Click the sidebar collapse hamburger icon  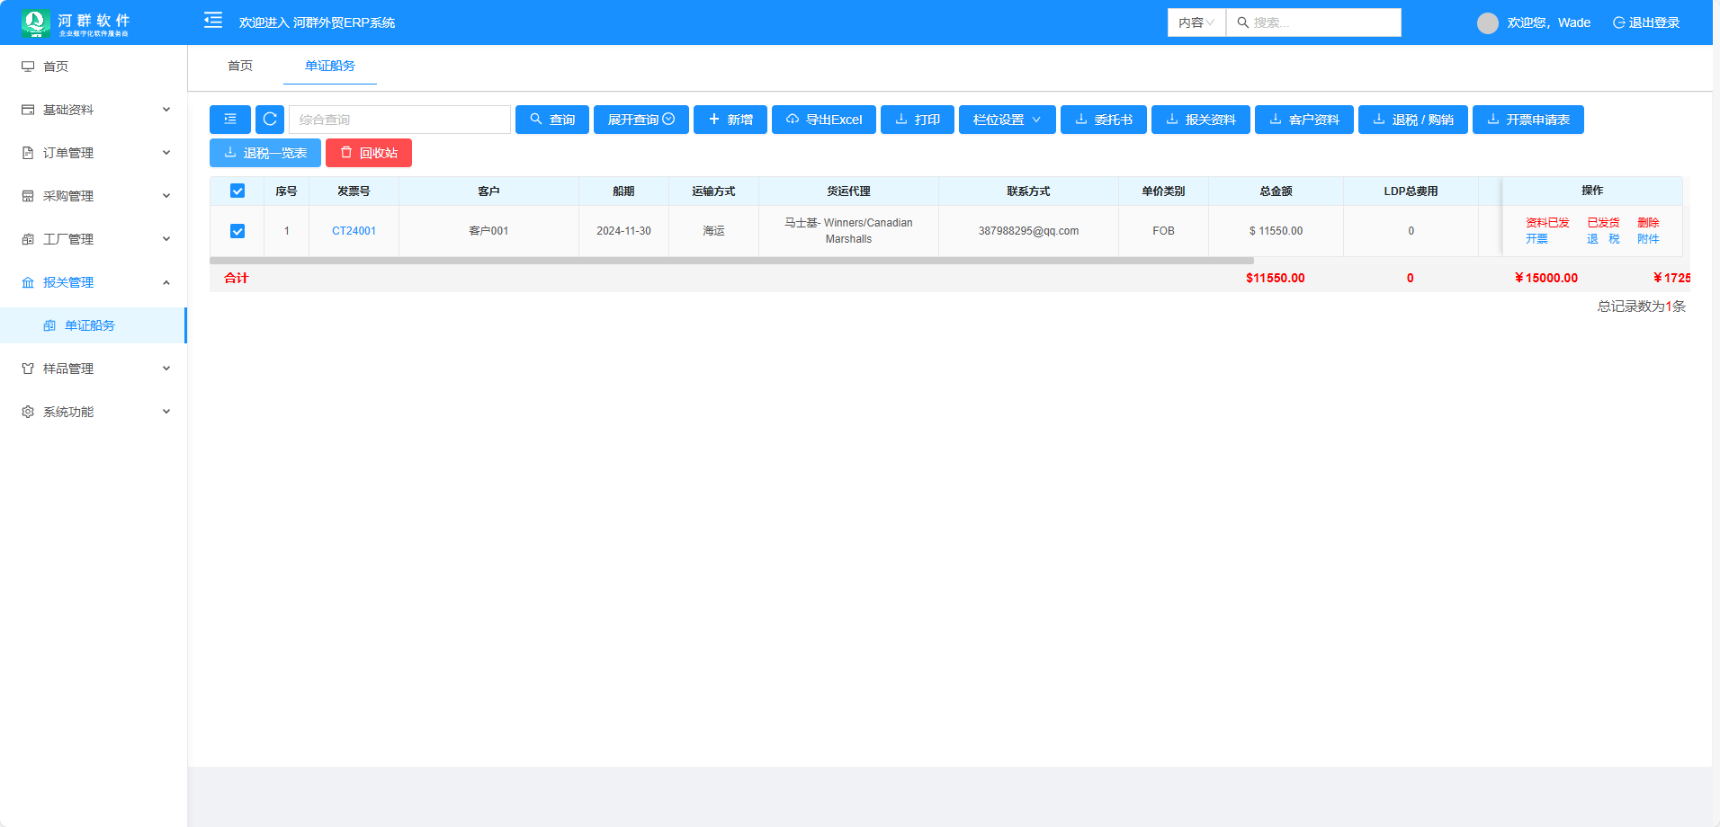point(213,21)
